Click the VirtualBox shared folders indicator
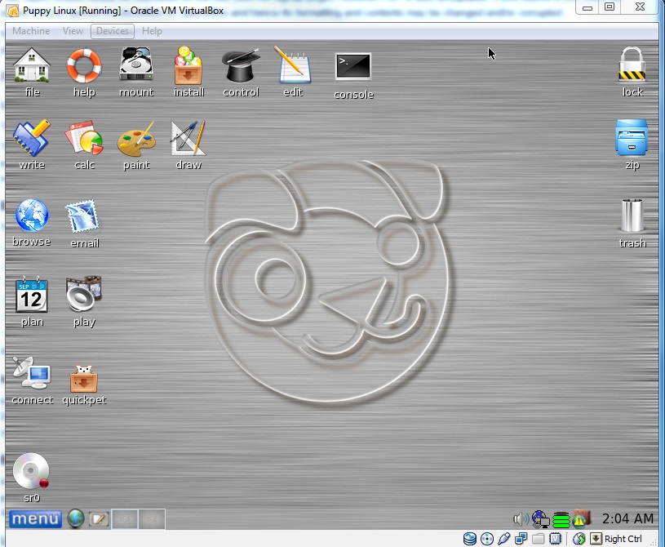The image size is (665, 547). click(538, 539)
